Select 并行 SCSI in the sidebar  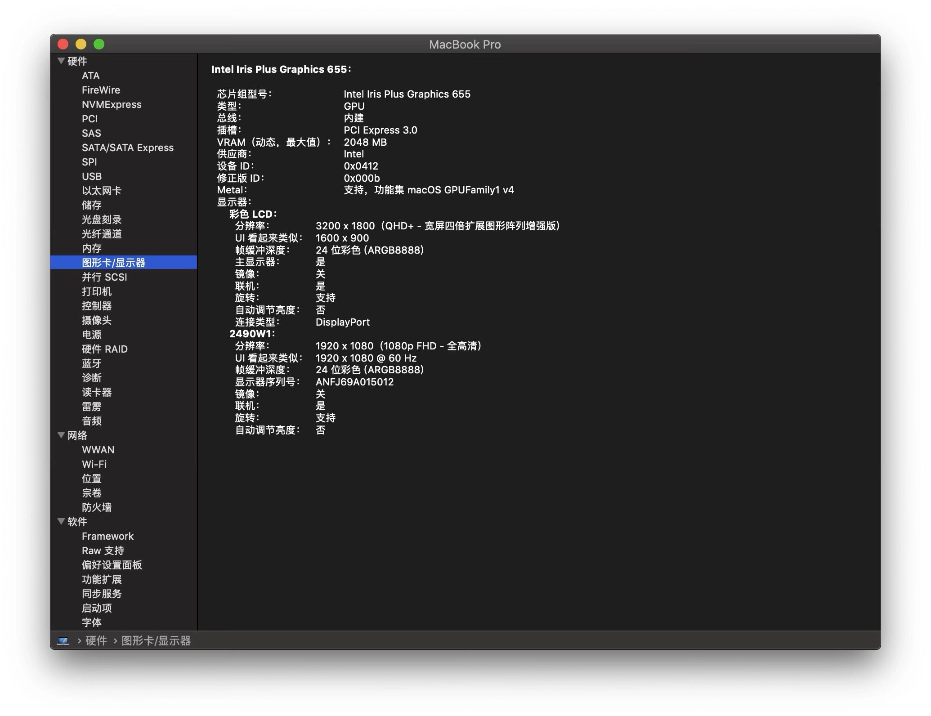(104, 277)
